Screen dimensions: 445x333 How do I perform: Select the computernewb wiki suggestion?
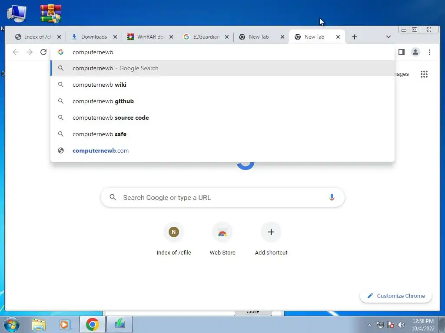[222, 85]
